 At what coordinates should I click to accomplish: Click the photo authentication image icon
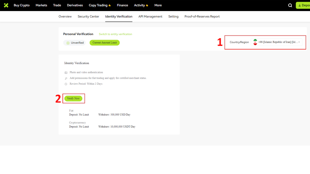(66, 73)
